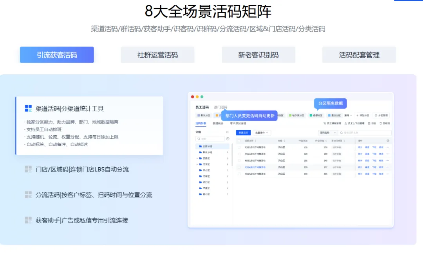Open more actions in 光谷5店 row
Image resolution: width=423 pixels, height=253 pixels.
click(388, 174)
